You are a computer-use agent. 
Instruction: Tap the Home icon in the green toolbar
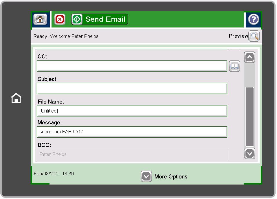coord(40,19)
